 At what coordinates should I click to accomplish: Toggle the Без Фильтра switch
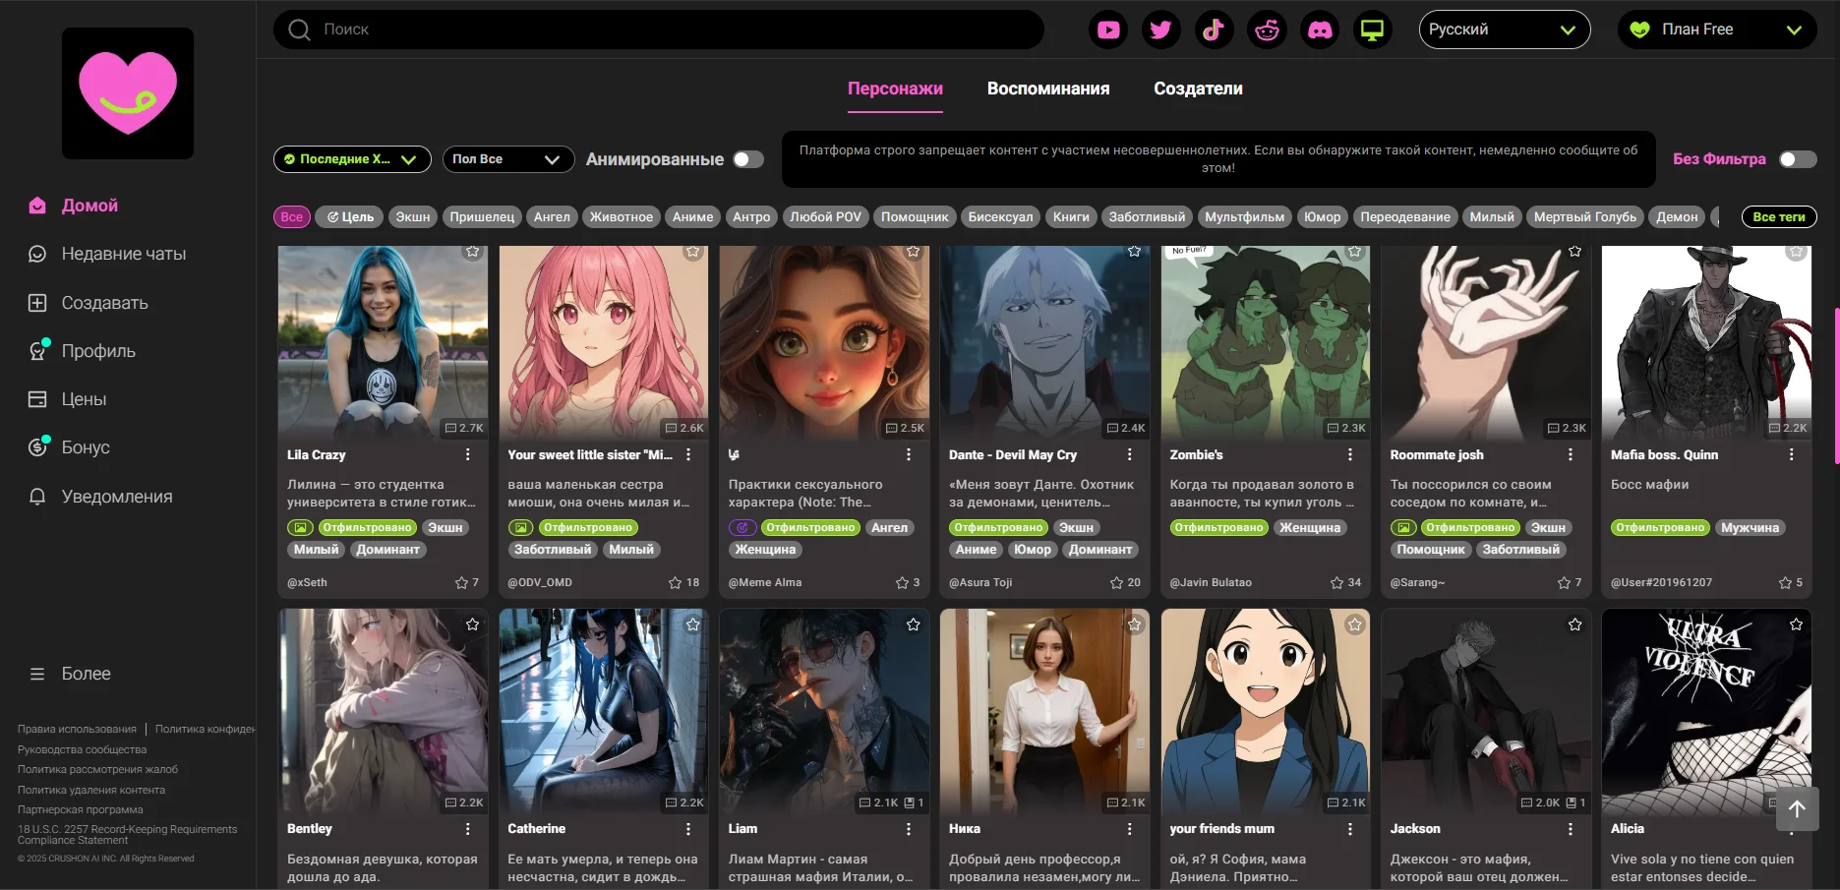[x=1798, y=159]
